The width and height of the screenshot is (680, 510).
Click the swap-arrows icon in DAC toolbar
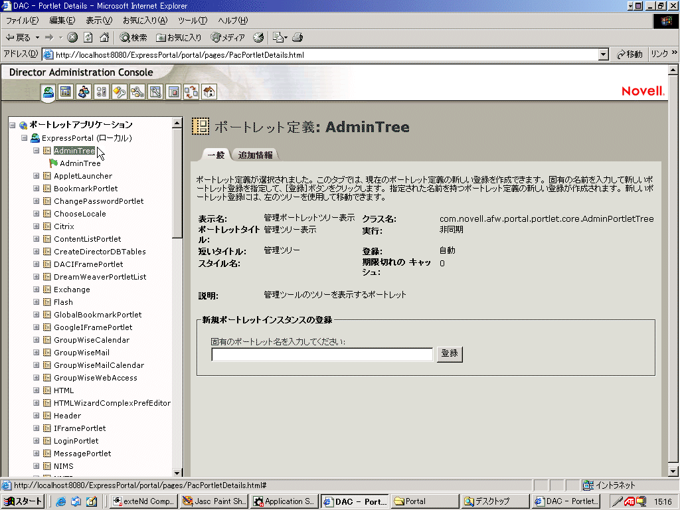coord(190,92)
